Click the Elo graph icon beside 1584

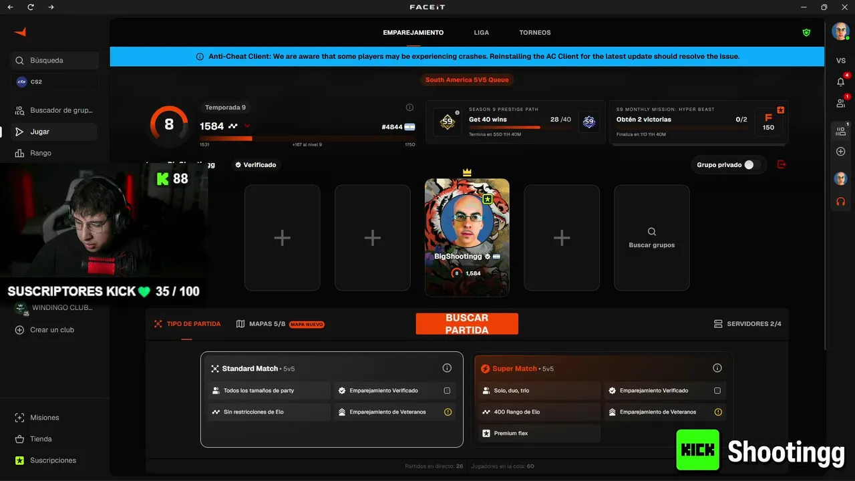[x=232, y=126]
